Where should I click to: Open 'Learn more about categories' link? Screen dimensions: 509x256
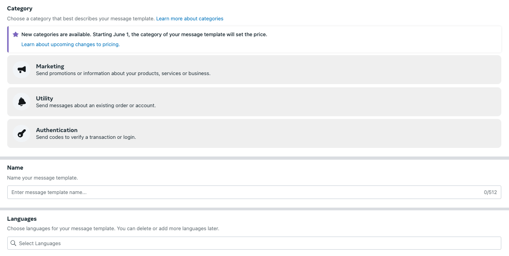(190, 19)
